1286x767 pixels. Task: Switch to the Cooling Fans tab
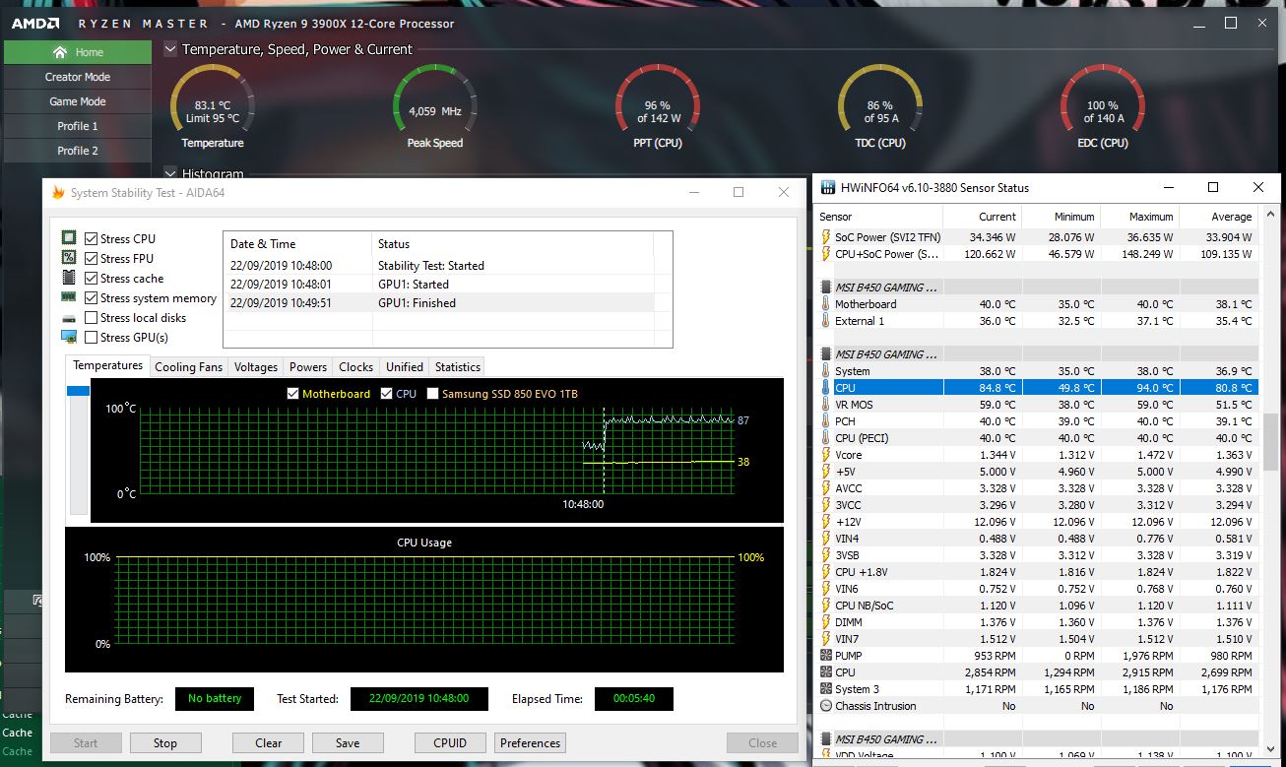(189, 367)
